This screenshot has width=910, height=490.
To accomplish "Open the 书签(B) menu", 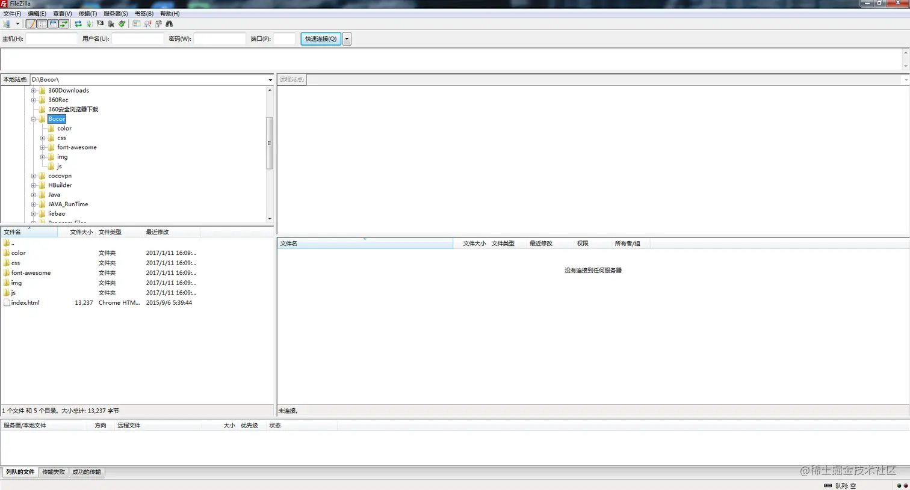I will [144, 13].
